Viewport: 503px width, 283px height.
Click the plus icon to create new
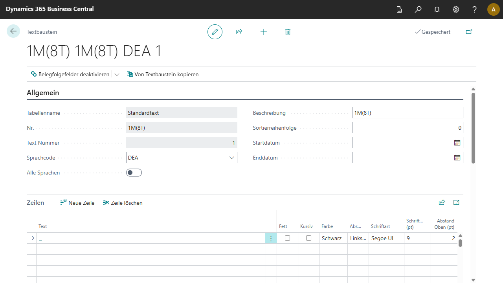coord(264,32)
